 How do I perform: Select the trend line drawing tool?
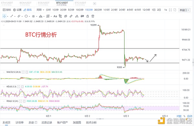pos(12,16)
